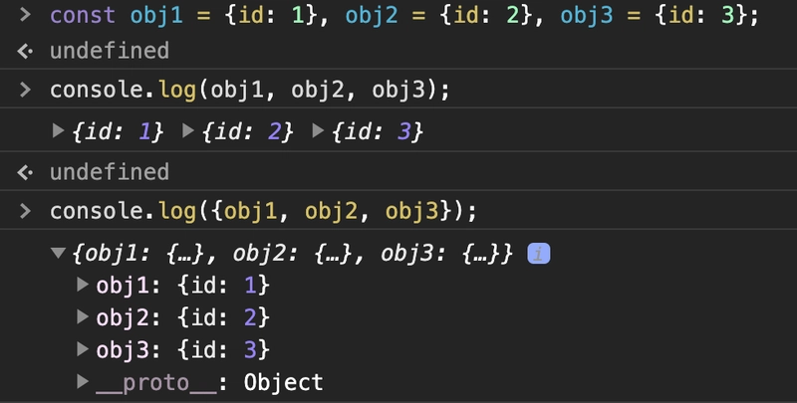Click the prompt chevron beside console.log({obj1
Viewport: 797px width, 403px height.
(x=25, y=211)
